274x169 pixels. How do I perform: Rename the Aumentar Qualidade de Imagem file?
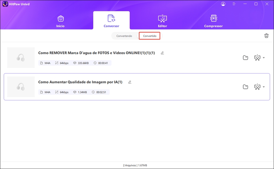click(130, 82)
